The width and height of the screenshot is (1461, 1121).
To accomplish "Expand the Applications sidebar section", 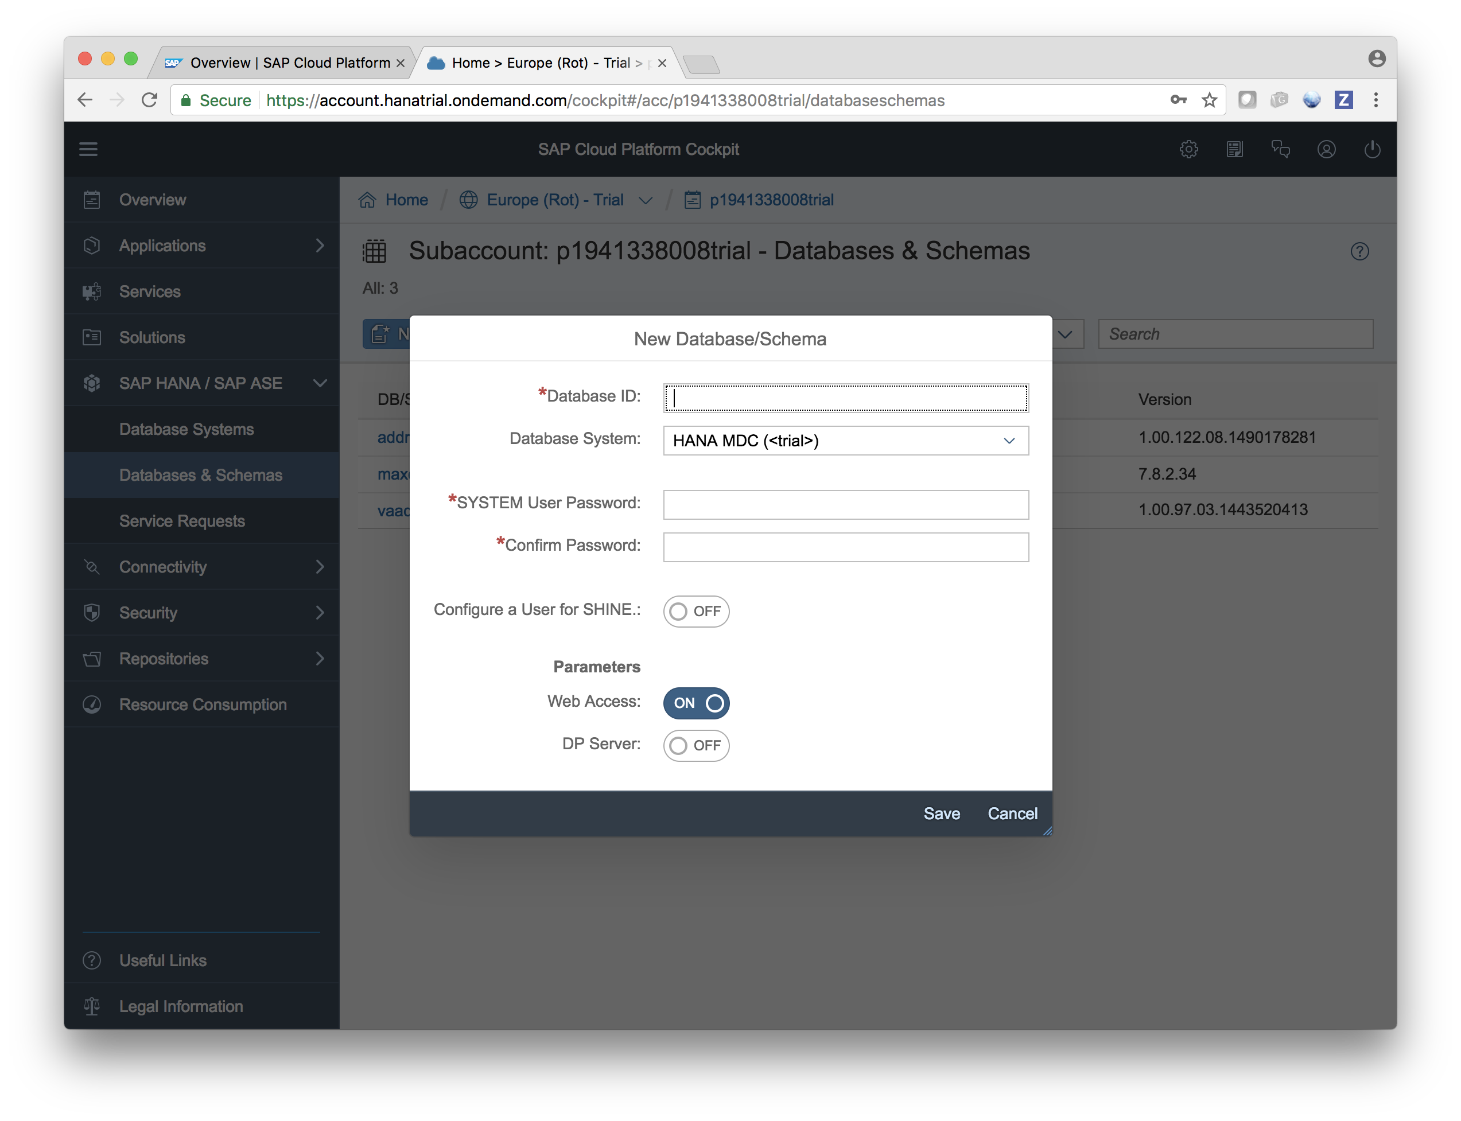I will (320, 246).
